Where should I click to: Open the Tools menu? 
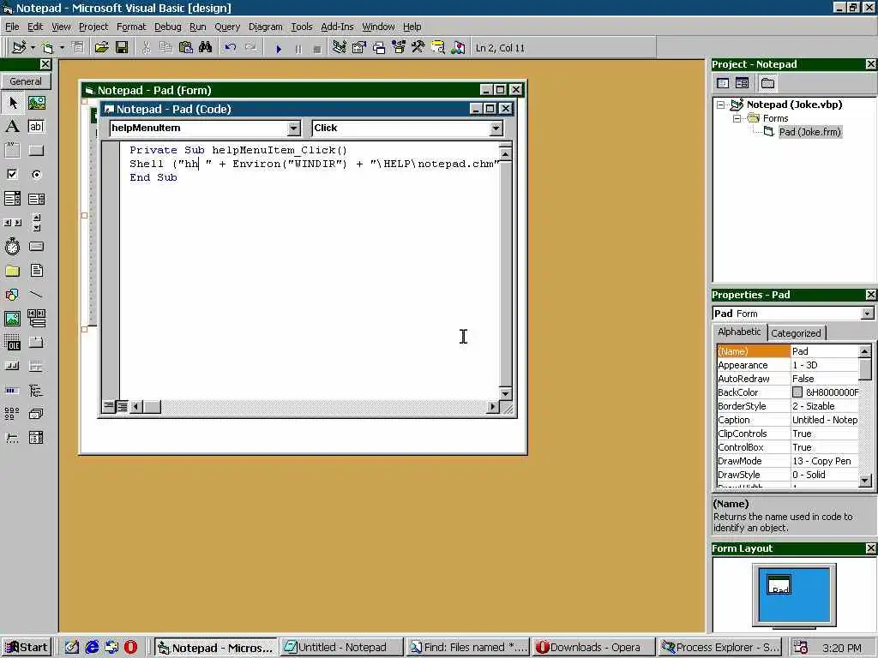pos(301,27)
